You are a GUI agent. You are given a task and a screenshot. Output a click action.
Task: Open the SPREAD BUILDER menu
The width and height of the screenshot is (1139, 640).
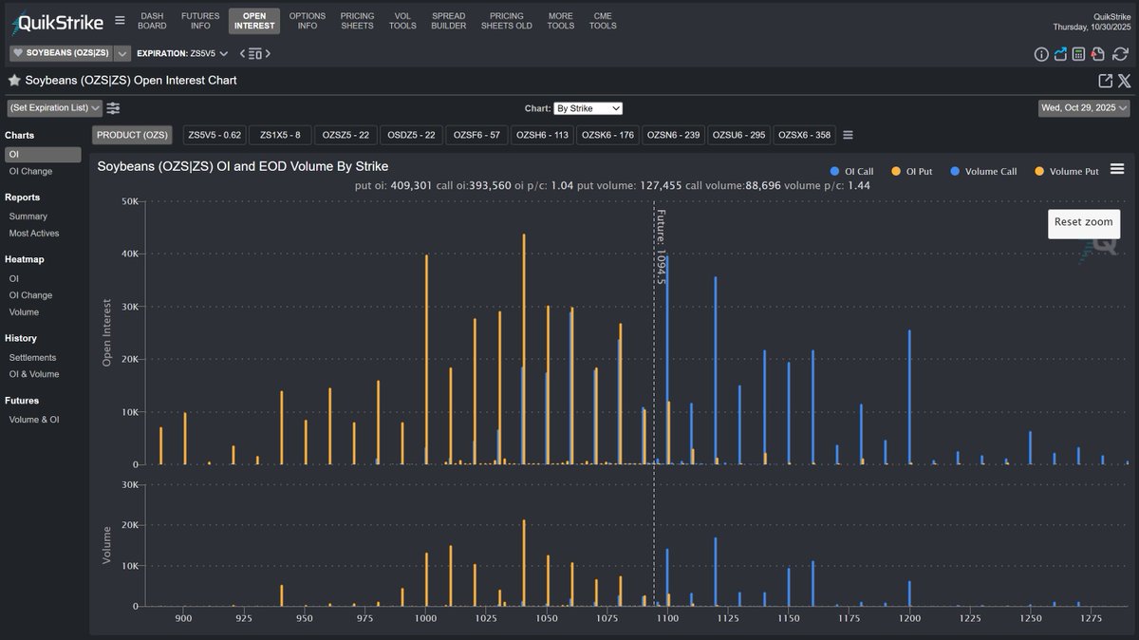(x=448, y=21)
